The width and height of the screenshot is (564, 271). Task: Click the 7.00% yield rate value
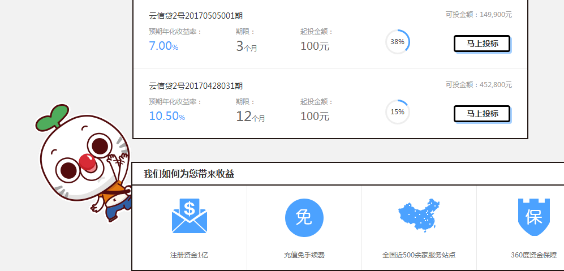click(x=163, y=46)
